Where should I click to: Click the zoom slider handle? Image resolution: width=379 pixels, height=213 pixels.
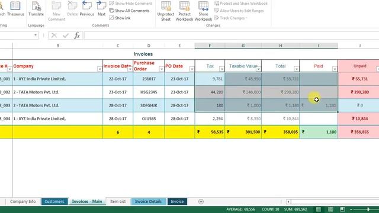368,209
